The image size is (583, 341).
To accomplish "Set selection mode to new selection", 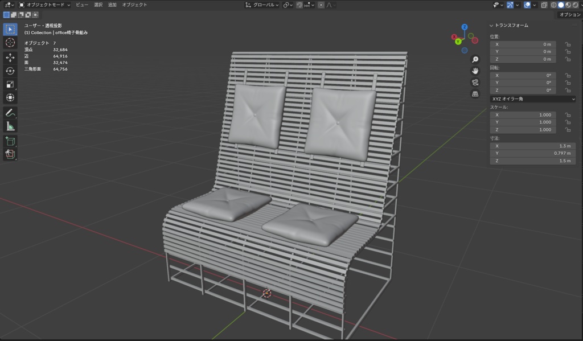I will click(6, 15).
